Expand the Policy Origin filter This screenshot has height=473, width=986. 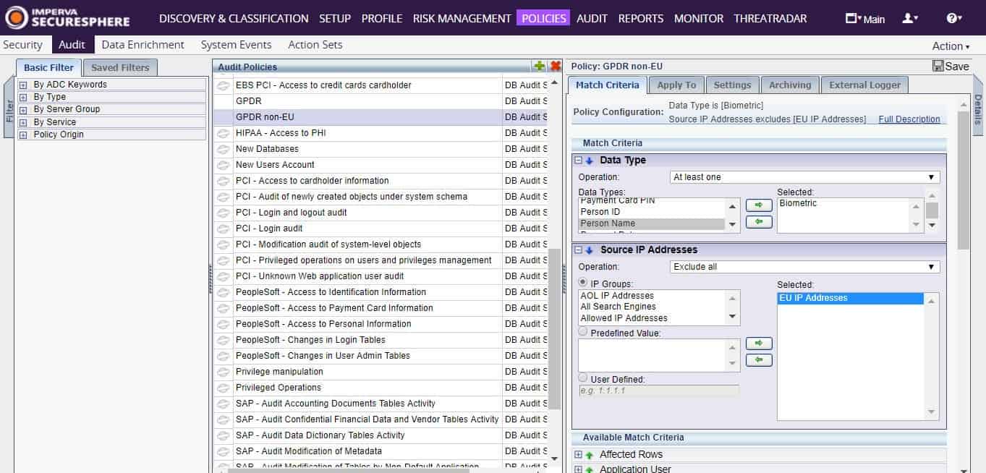23,135
